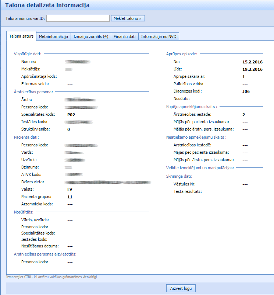Screen dimensions: 274x295
Task: Click the Aprūpes epizode section header
Action: click(182, 54)
